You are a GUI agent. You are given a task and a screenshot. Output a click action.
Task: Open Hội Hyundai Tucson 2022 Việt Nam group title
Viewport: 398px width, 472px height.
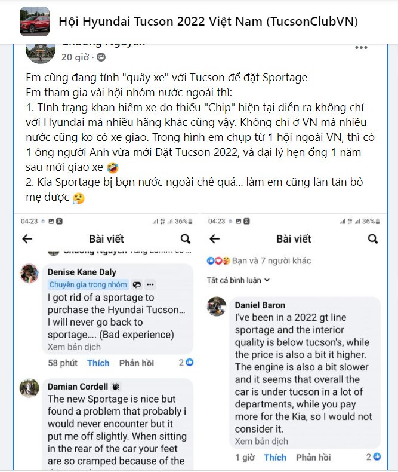coord(208,22)
